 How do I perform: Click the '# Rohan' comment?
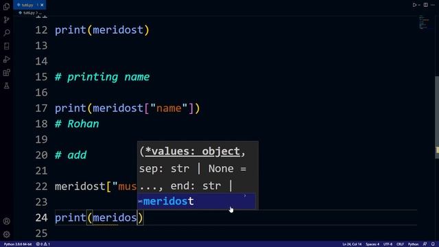(x=77, y=123)
